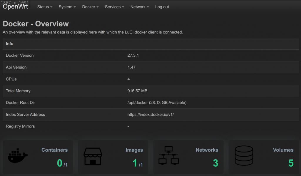Click the https://index.docker.io/v1/ address

150,115
